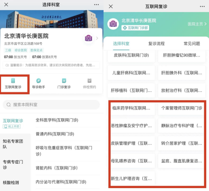The width and height of the screenshot is (209, 191).
Task: Open 普通内科(互联网门诊)
Action: point(55,134)
